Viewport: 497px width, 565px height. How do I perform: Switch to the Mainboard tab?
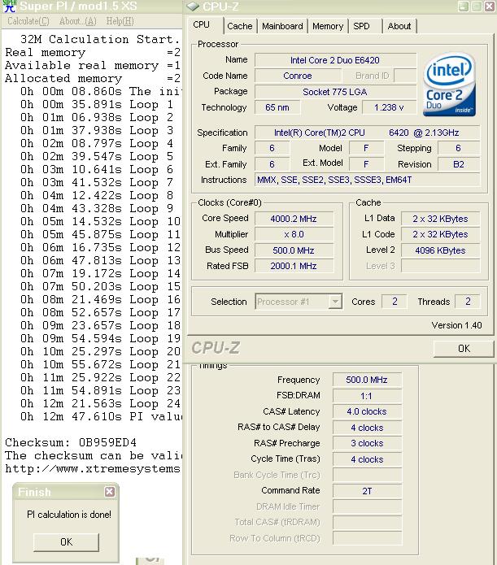282,26
